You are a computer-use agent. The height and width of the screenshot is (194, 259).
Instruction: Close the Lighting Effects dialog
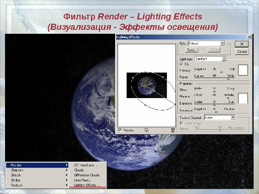(x=249, y=37)
